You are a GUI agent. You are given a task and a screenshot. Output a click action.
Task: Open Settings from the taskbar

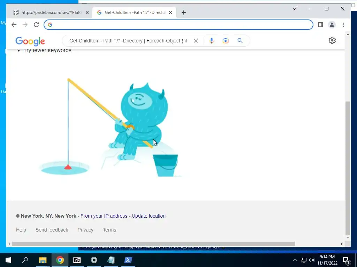[x=94, y=260]
